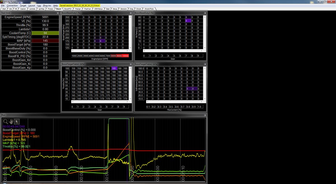Click the highlighted purple cell in BoostTargetTable2

[190, 89]
